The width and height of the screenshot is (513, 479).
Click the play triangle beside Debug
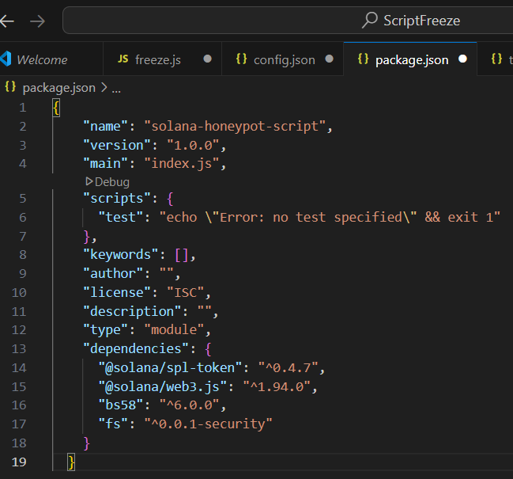[x=89, y=181]
